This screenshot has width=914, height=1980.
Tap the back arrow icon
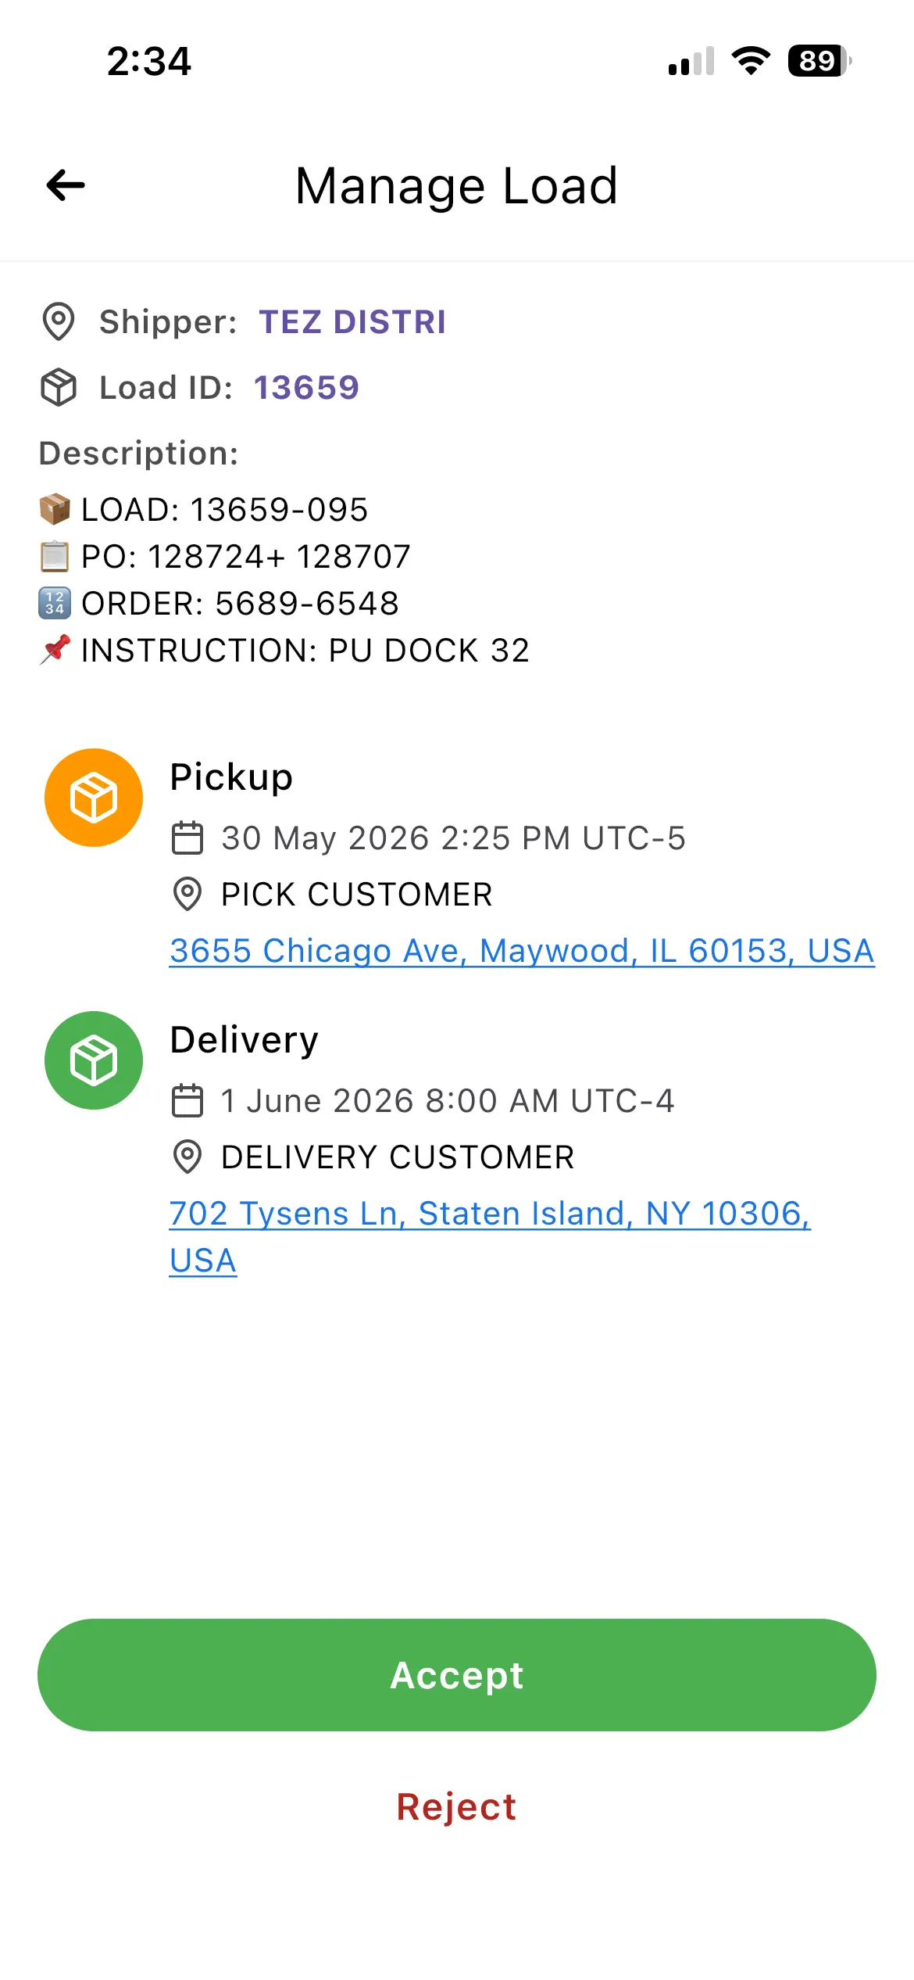tap(66, 185)
